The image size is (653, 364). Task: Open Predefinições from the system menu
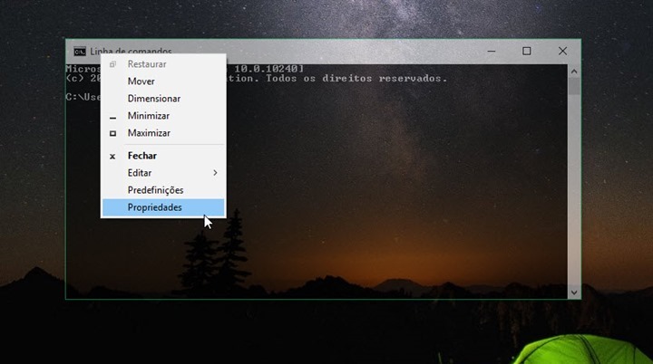coord(155,190)
